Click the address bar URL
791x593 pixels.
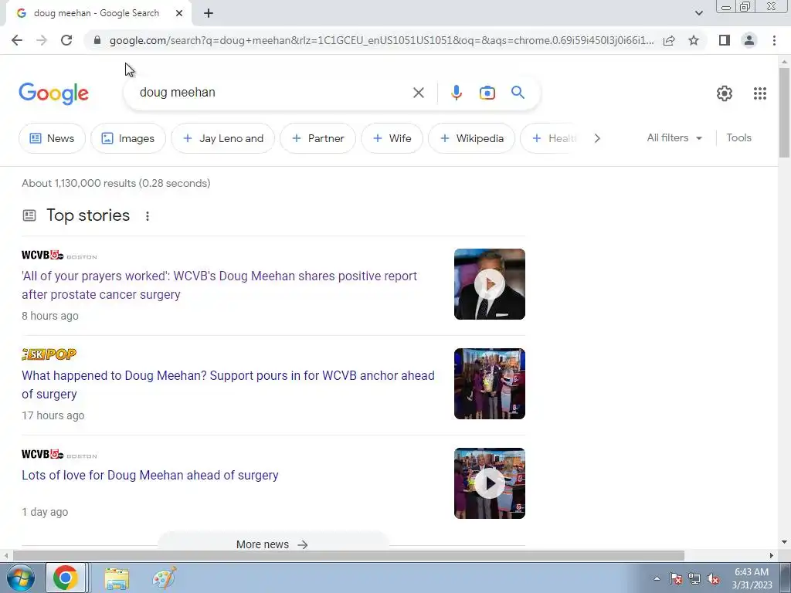pos(382,40)
